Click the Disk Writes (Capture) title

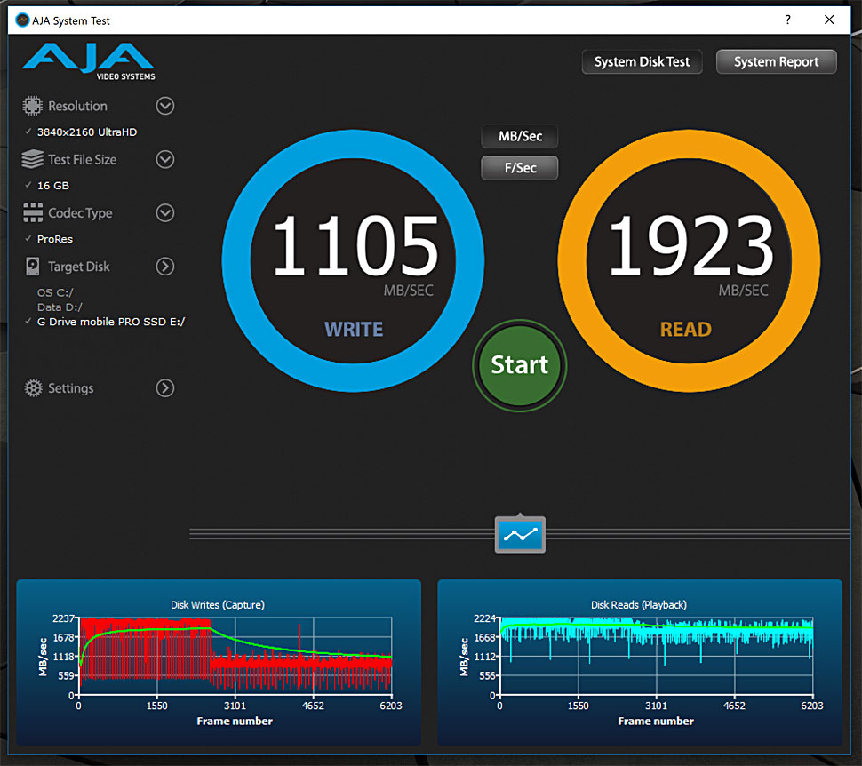click(218, 605)
